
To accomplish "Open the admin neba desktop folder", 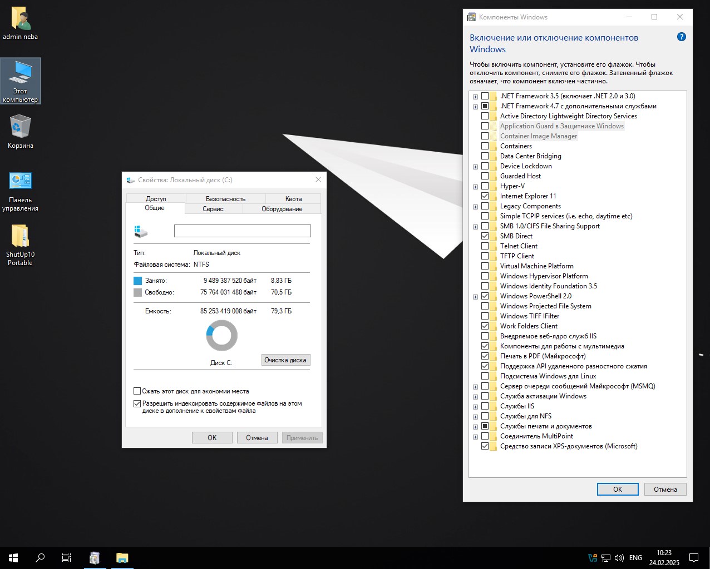I will [x=21, y=21].
